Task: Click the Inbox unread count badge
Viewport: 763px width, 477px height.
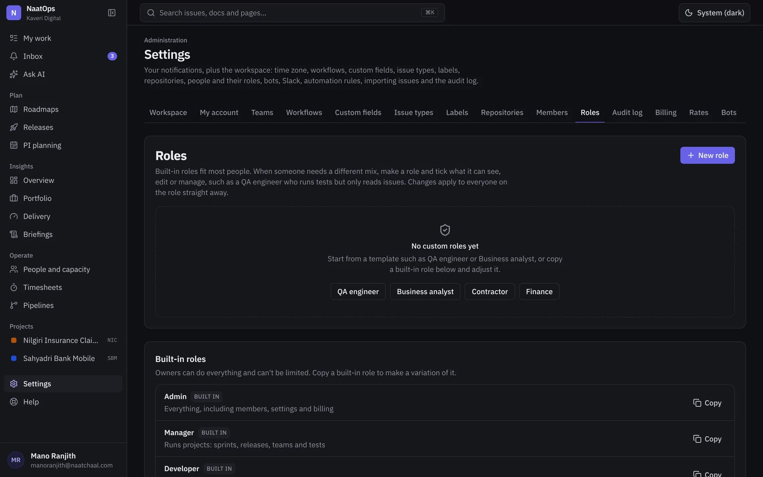Action: click(112, 56)
